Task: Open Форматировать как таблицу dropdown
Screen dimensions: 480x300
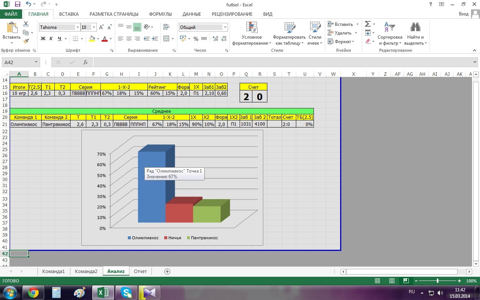Action: click(x=289, y=34)
